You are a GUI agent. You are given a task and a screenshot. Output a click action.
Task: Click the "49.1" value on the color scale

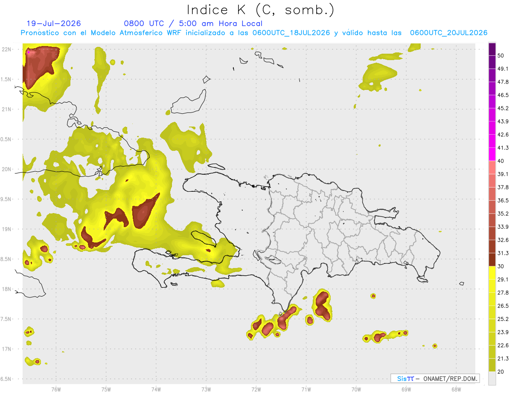[x=503, y=69]
